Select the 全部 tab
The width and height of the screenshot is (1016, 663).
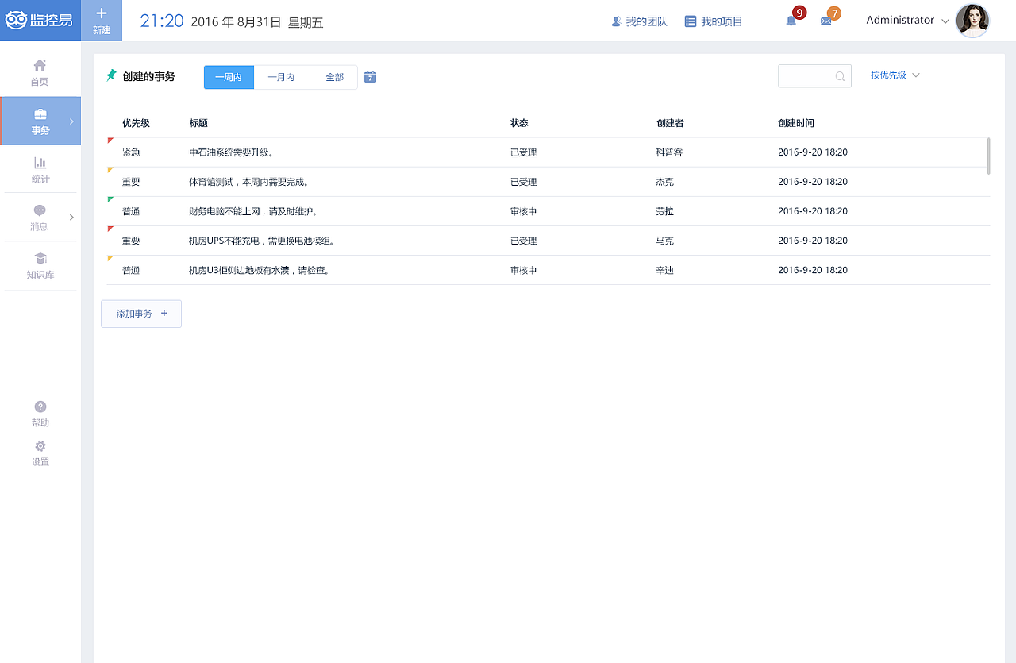(x=334, y=77)
